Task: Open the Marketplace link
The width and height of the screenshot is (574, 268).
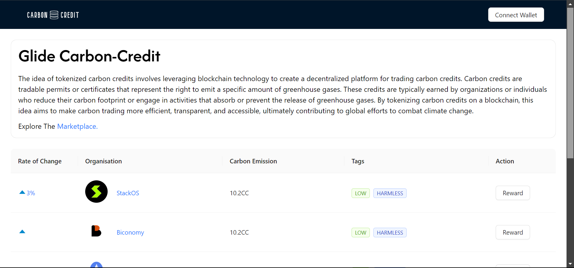Action: click(77, 126)
